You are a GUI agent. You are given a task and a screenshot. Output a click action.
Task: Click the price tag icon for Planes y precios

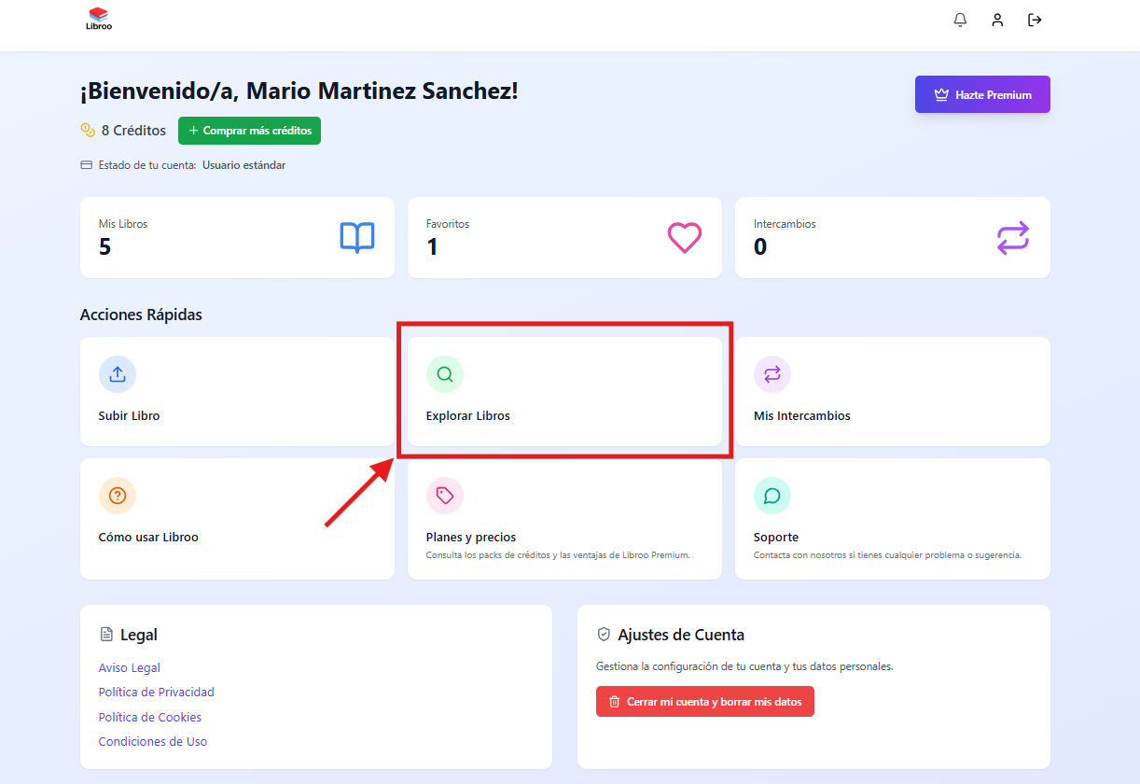445,496
